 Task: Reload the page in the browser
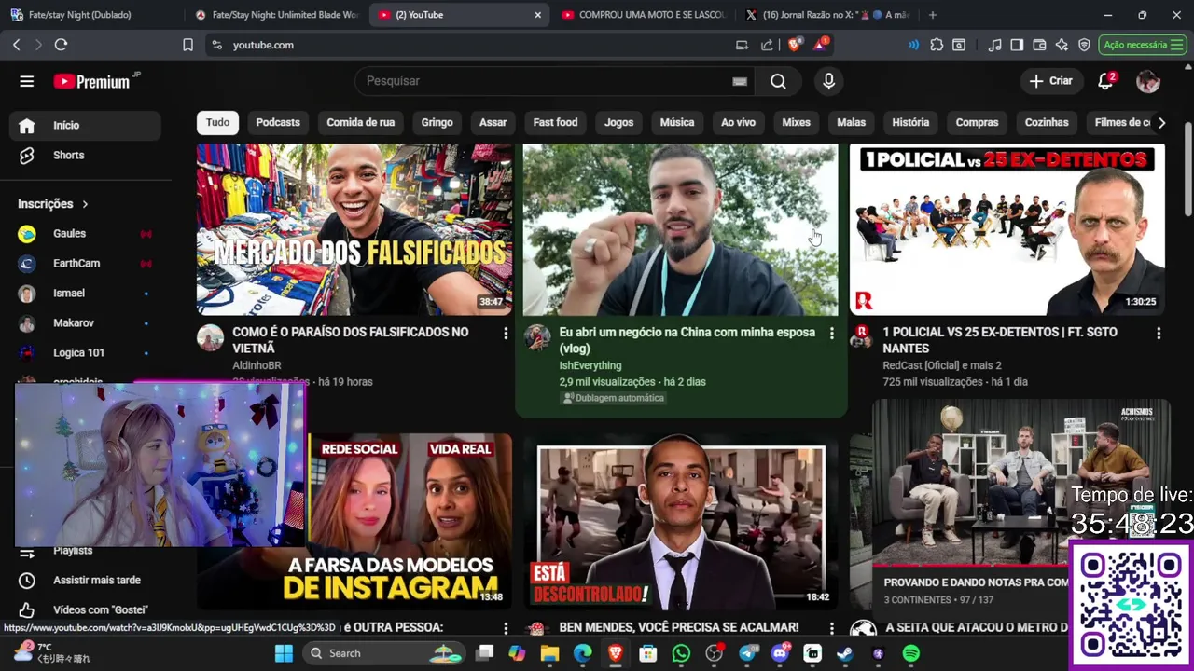click(61, 45)
